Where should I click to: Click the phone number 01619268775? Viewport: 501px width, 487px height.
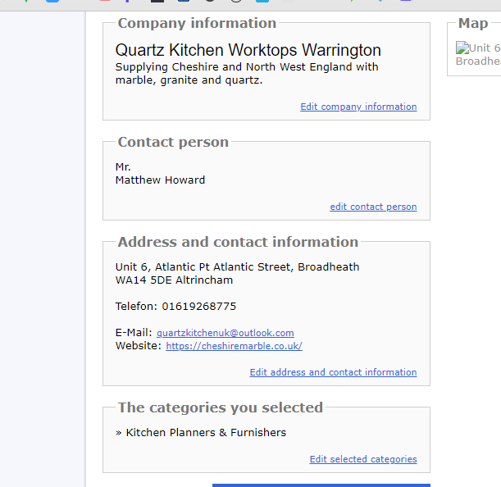coord(198,307)
